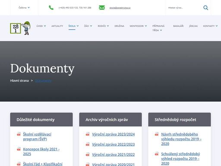Click the green envelope email icon
The height and width of the screenshot is (166, 221).
point(102,8)
